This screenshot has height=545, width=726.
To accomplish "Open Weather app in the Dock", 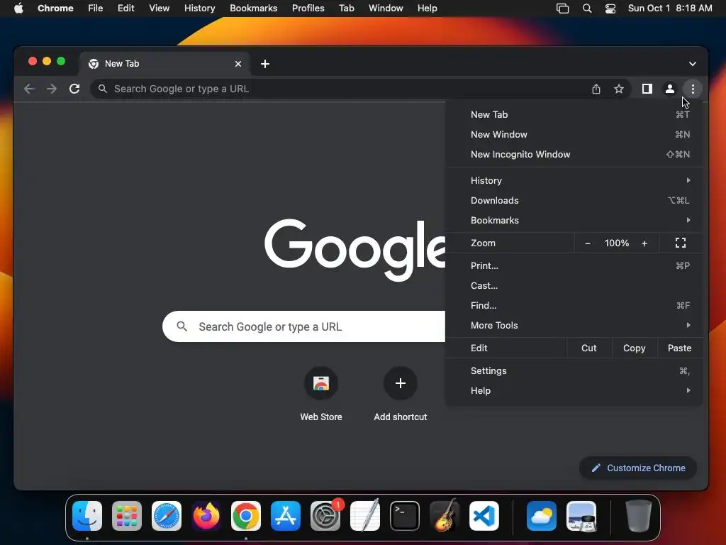I will click(542, 516).
